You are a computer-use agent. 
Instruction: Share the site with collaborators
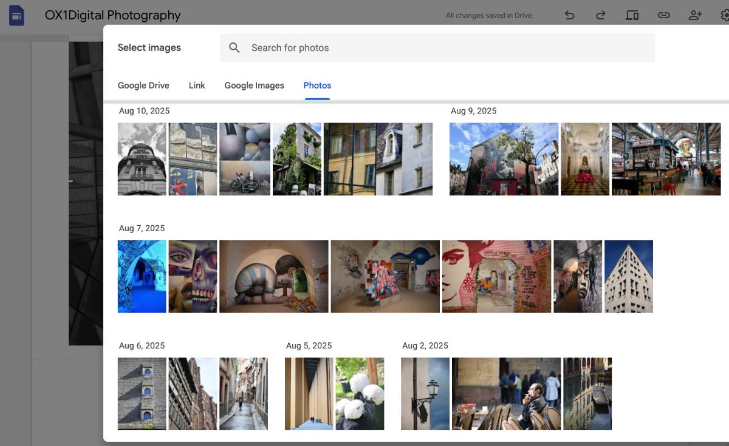(695, 15)
